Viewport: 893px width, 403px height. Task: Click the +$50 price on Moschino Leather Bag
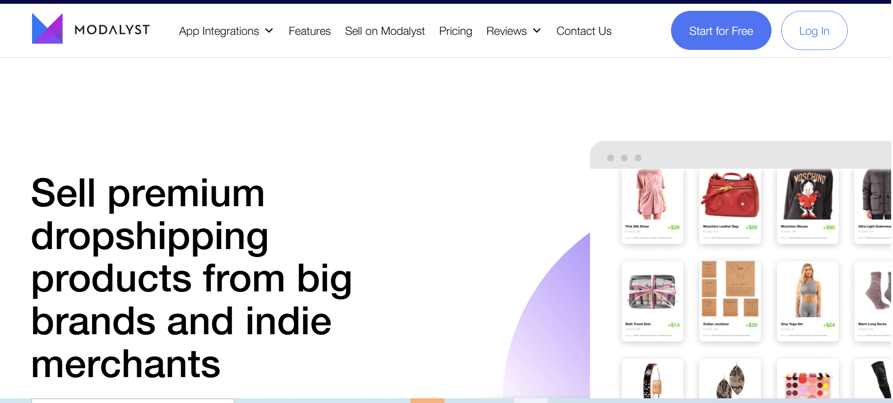pyautogui.click(x=752, y=227)
